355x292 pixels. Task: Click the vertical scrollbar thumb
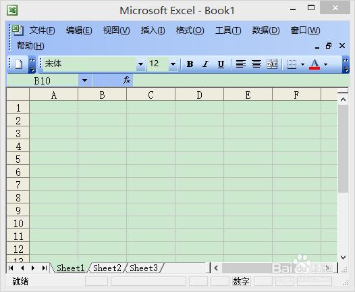tap(343, 149)
